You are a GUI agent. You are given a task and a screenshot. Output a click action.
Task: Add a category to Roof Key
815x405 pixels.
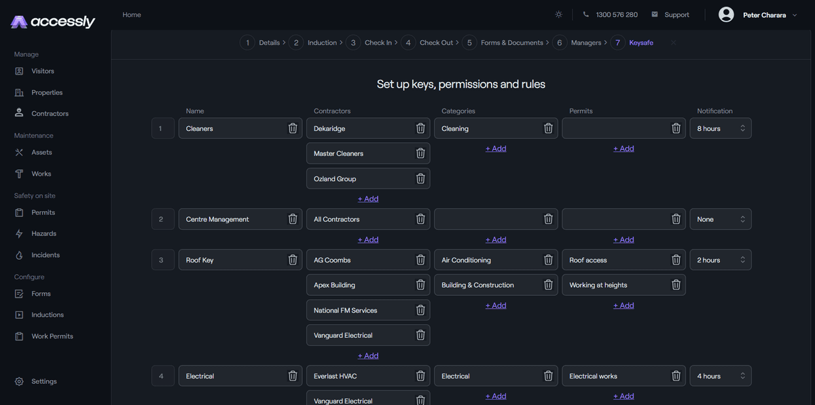(x=496, y=305)
